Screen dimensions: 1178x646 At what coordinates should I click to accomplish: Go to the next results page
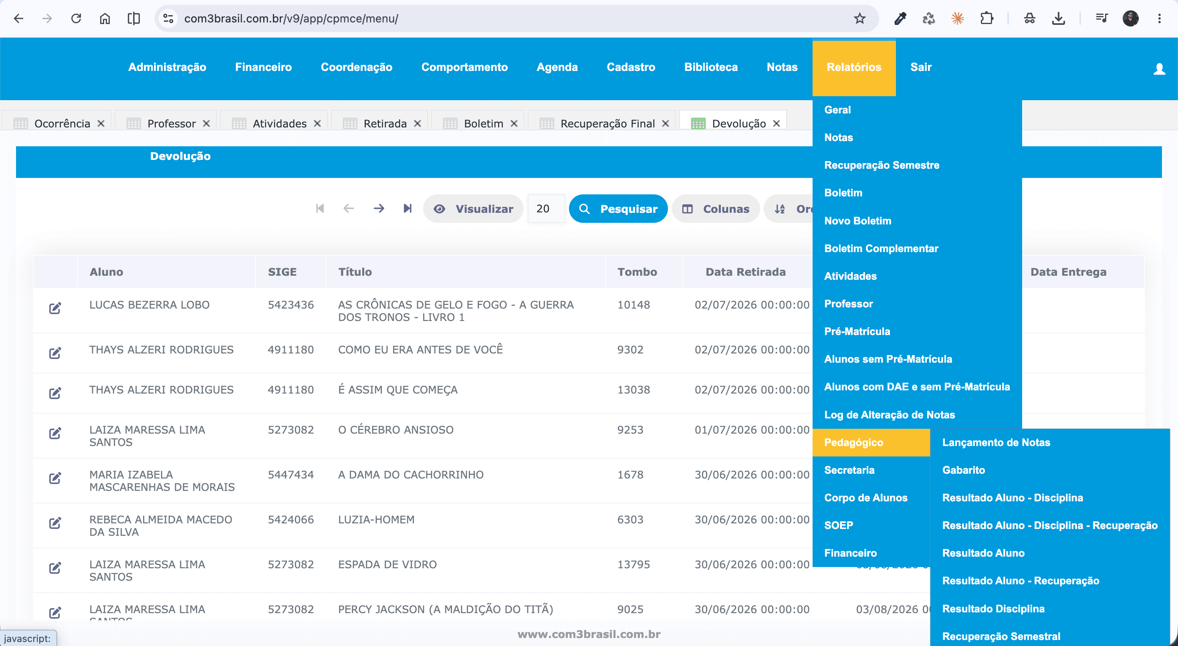coord(379,208)
